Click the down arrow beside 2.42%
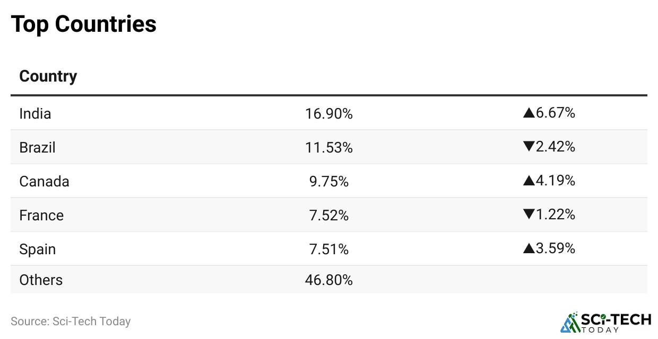 [529, 147]
